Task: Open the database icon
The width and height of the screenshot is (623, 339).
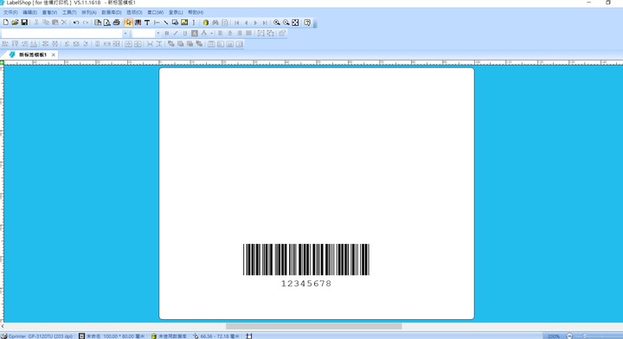Action: [x=206, y=22]
